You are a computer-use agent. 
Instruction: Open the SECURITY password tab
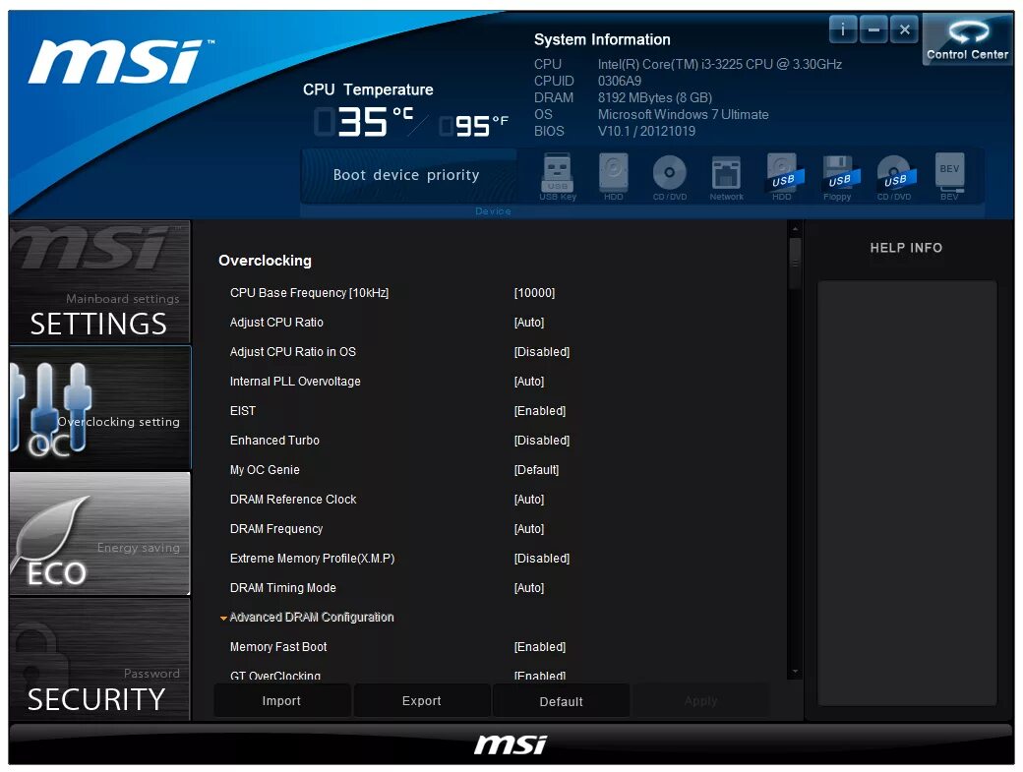99,659
